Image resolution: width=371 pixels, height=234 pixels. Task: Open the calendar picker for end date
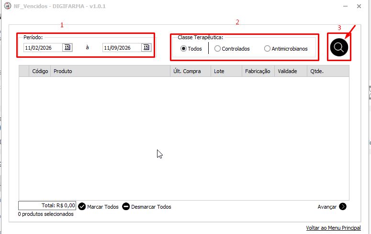click(x=146, y=47)
